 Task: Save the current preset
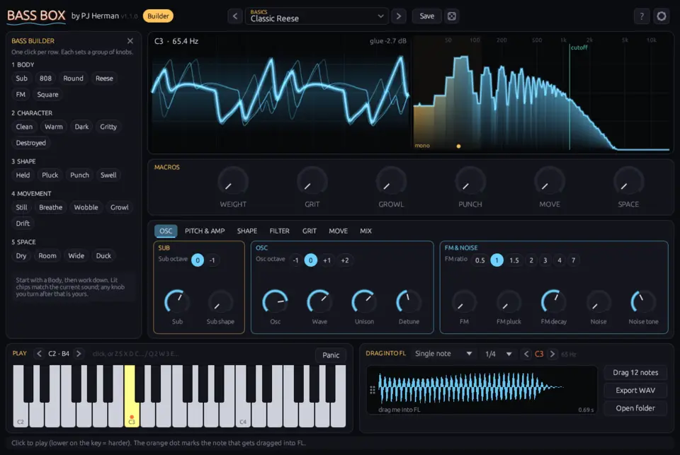(x=426, y=16)
